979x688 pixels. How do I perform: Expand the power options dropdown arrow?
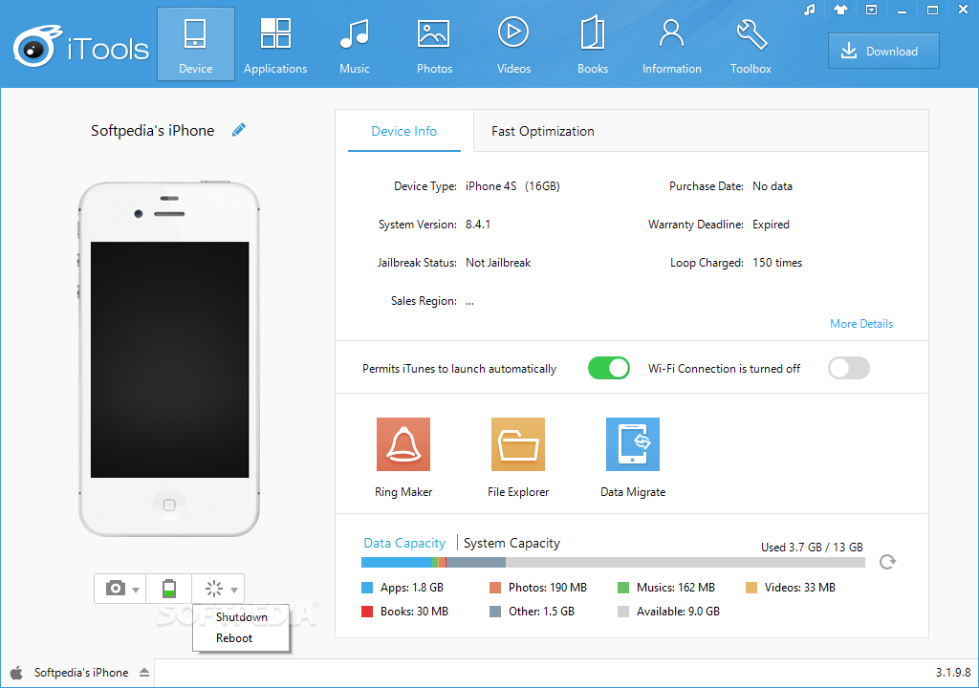pyautogui.click(x=234, y=590)
